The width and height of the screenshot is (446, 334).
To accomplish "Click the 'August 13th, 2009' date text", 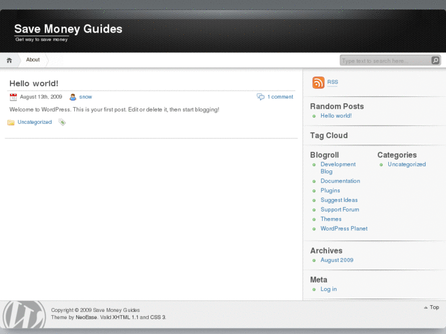I will (41, 97).
